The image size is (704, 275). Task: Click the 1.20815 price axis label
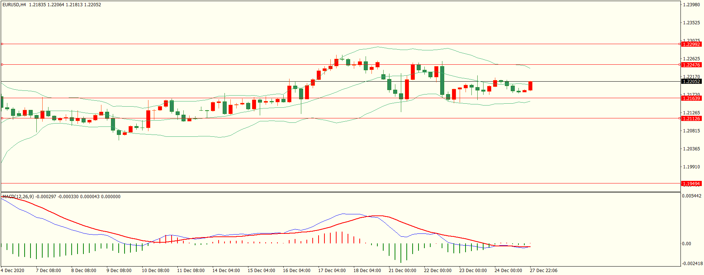pyautogui.click(x=691, y=131)
